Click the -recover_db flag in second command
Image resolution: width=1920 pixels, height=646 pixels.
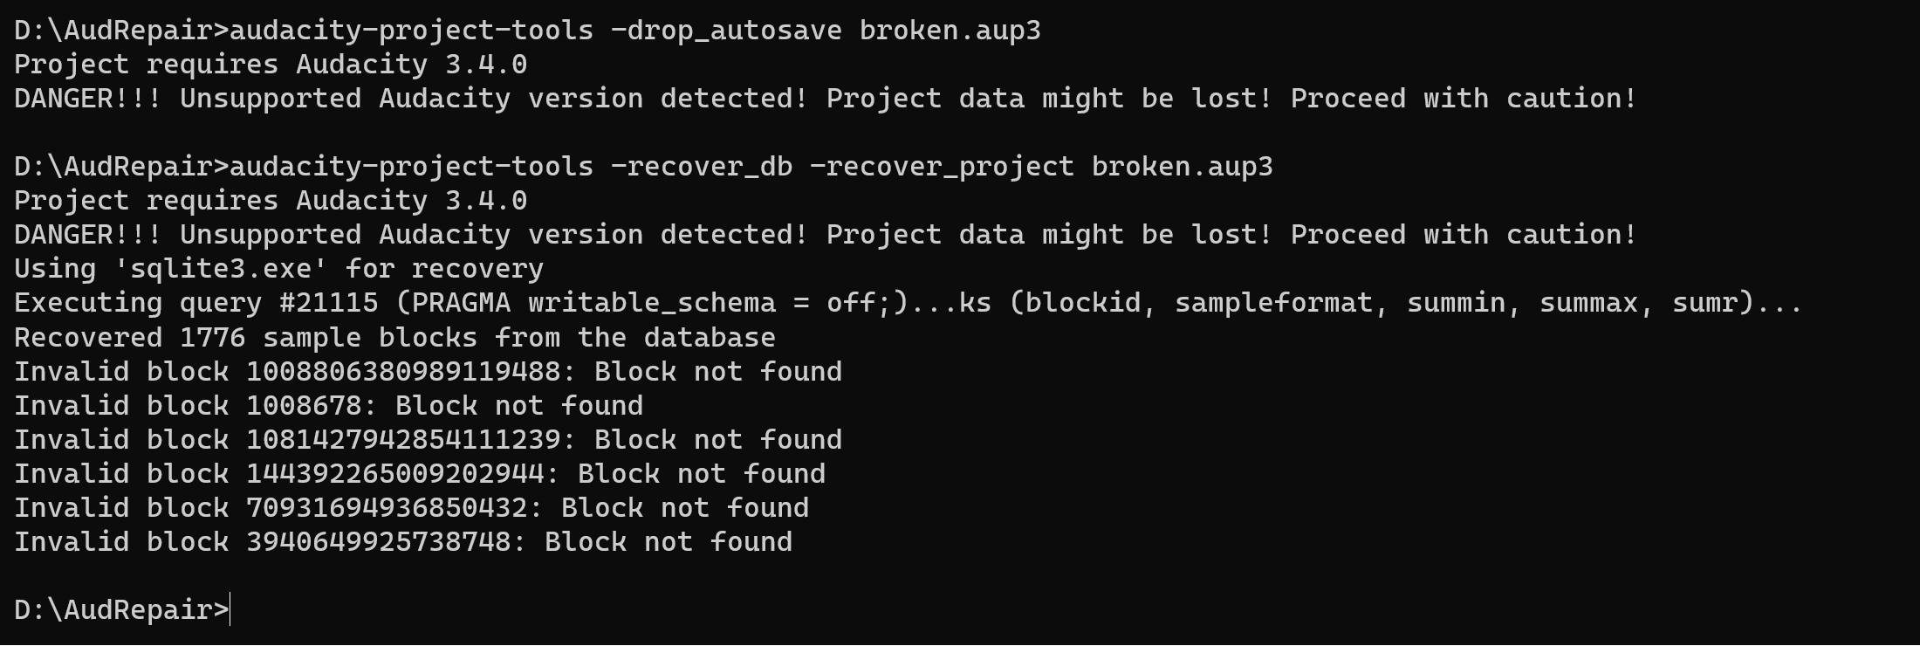[x=702, y=167]
